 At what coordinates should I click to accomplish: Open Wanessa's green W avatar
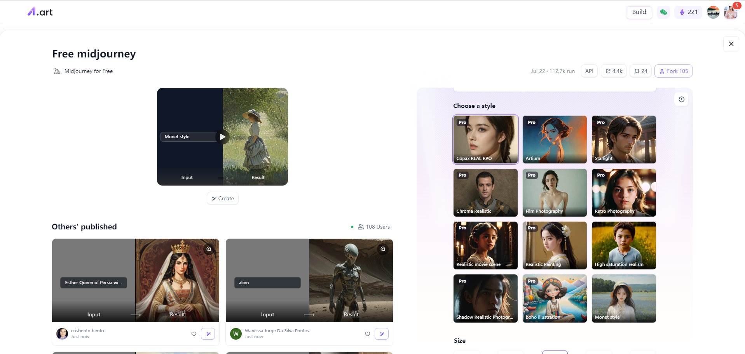point(236,334)
